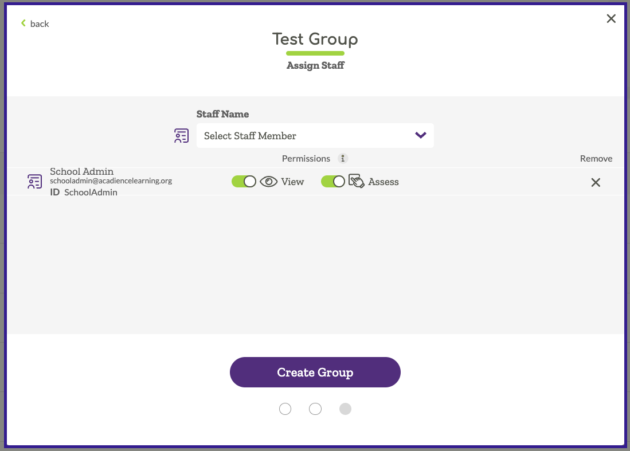630x451 pixels.
Task: Click the staff icon beside Staff Name field
Action: click(181, 135)
